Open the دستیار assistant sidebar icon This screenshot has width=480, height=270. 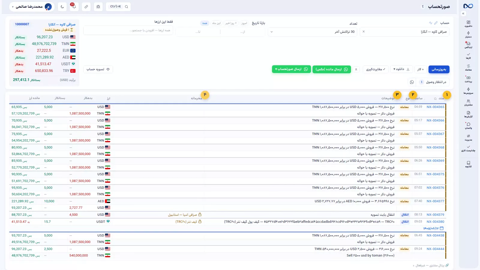click(x=468, y=34)
